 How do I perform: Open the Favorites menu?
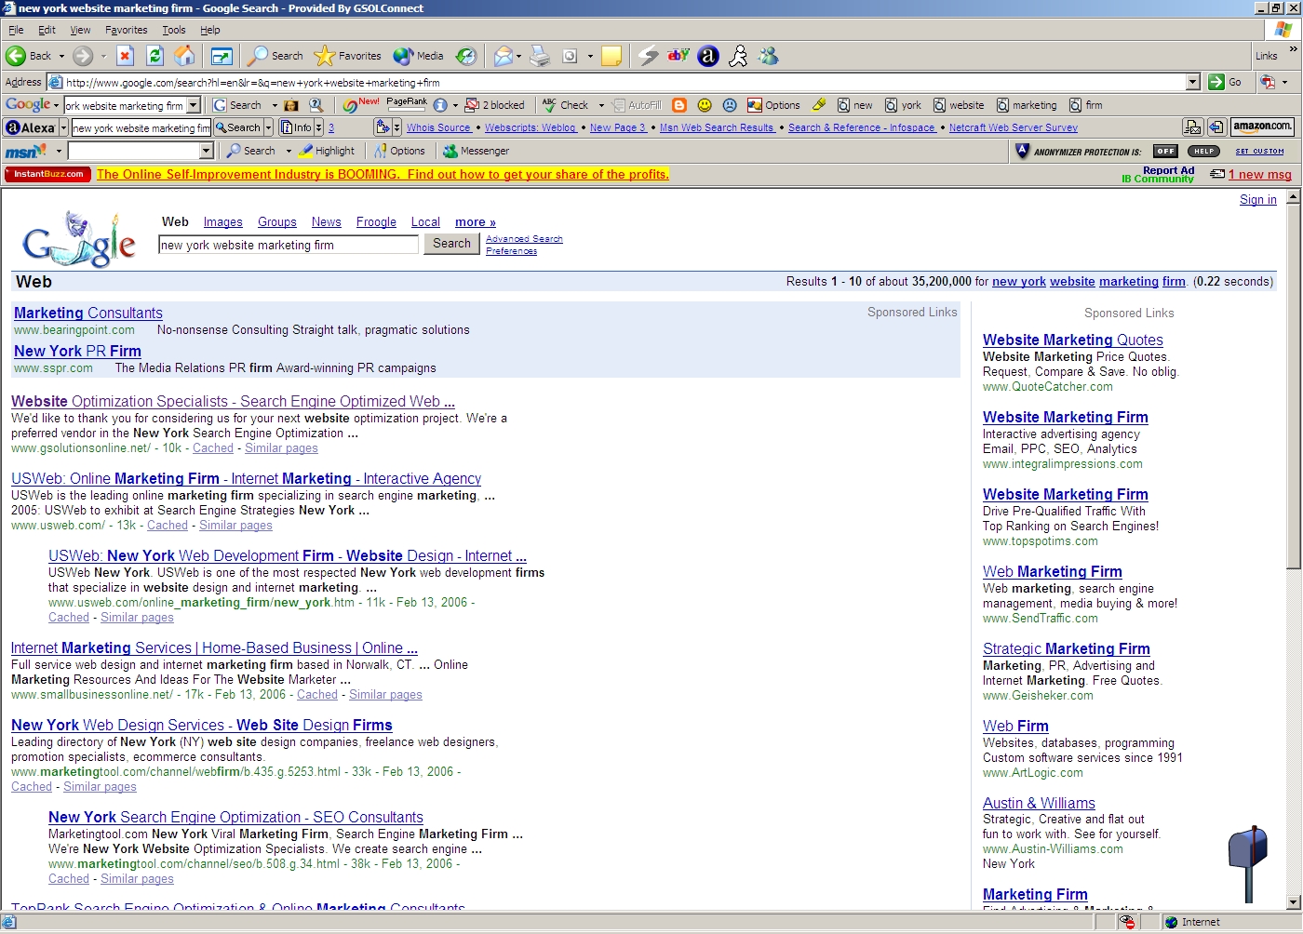coord(127,30)
